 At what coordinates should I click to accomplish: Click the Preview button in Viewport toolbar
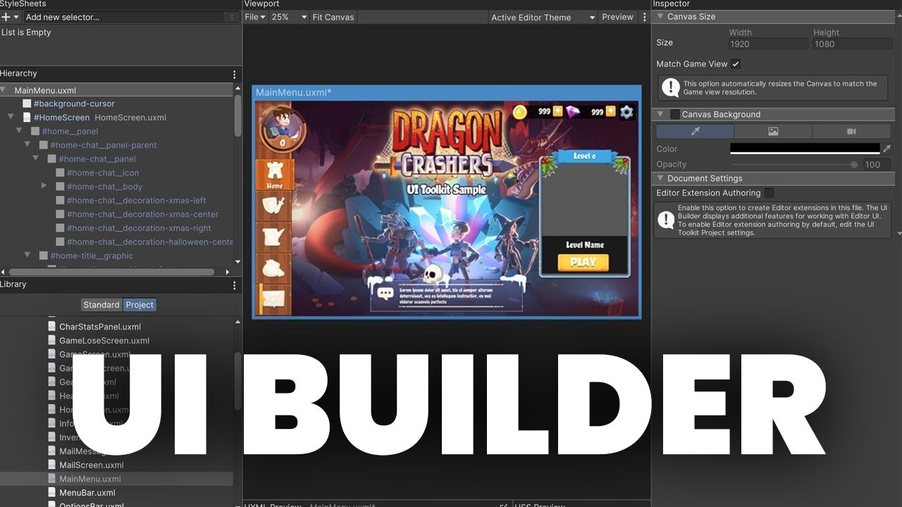click(617, 18)
